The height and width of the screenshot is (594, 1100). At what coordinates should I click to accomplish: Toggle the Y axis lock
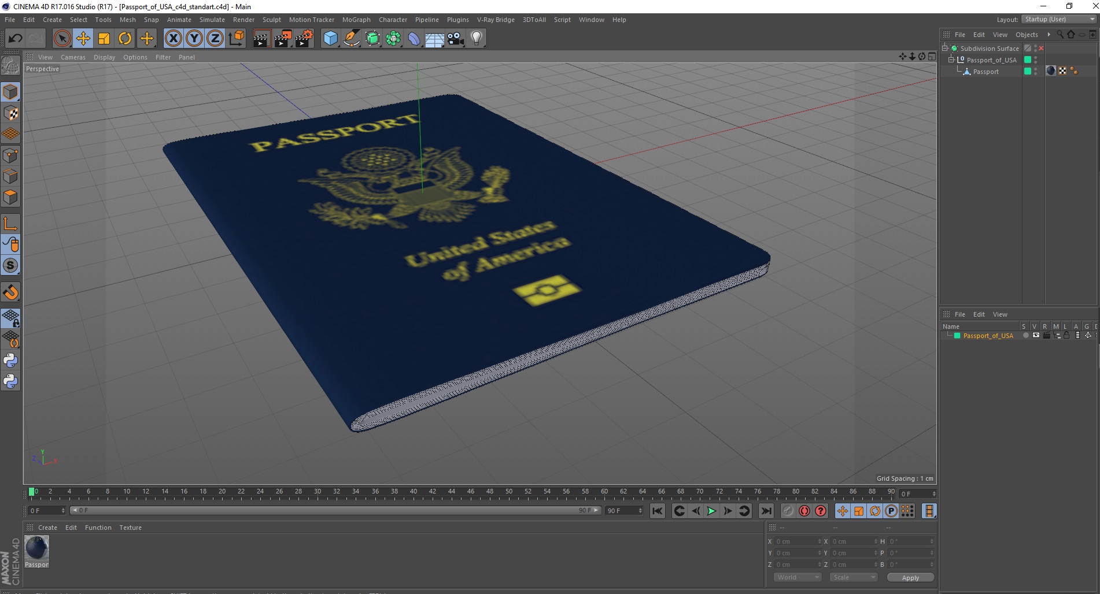point(194,39)
